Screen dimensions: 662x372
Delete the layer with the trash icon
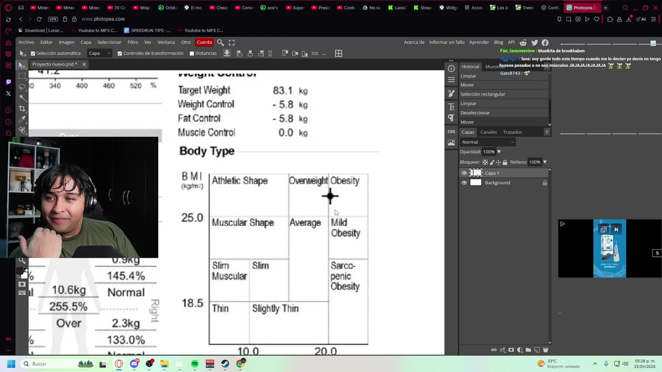point(545,350)
